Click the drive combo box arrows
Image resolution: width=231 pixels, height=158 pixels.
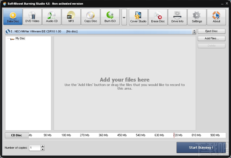point(194,31)
